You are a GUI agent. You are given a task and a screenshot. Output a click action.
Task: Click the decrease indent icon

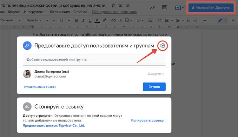coord(188,20)
